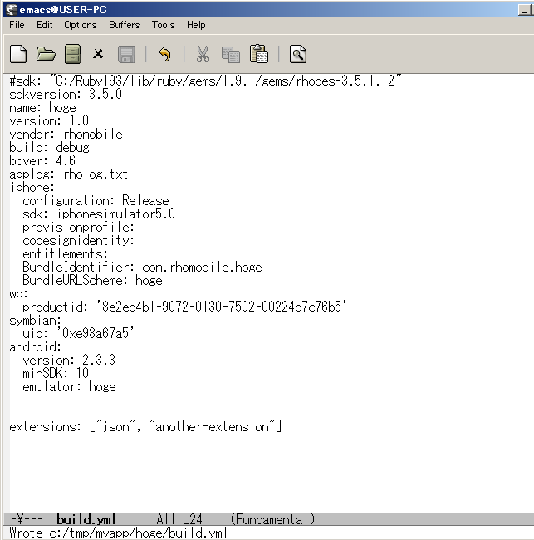
Task: Open the Buffers menu
Action: 125,25
